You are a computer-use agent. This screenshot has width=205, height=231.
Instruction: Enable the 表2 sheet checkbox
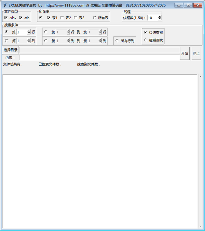click(62, 18)
